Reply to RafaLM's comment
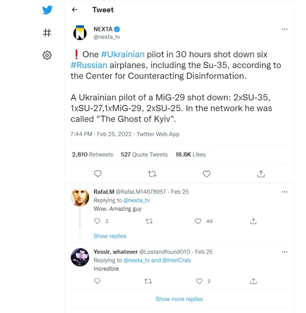 (98, 221)
